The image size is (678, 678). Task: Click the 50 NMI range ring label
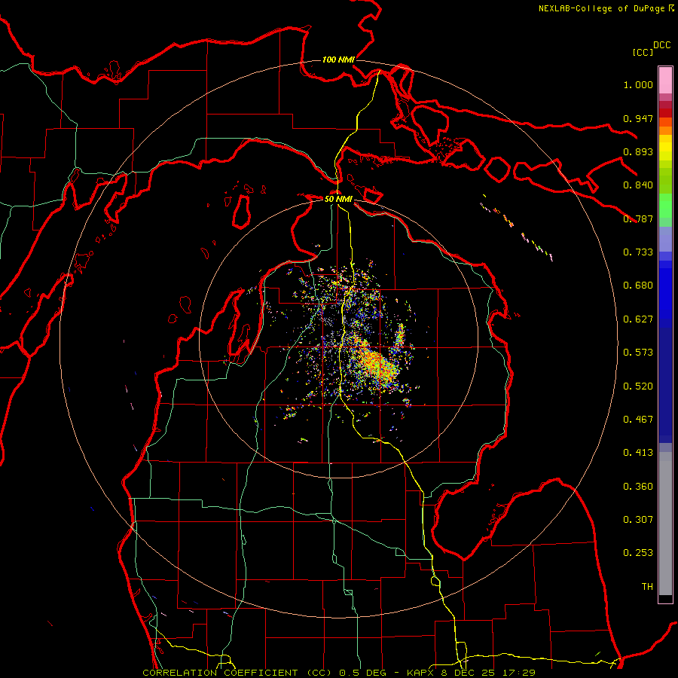338,199
